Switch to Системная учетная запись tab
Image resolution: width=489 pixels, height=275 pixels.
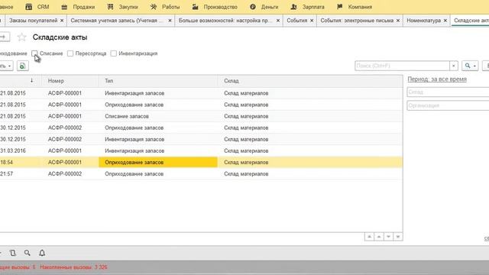point(116,21)
